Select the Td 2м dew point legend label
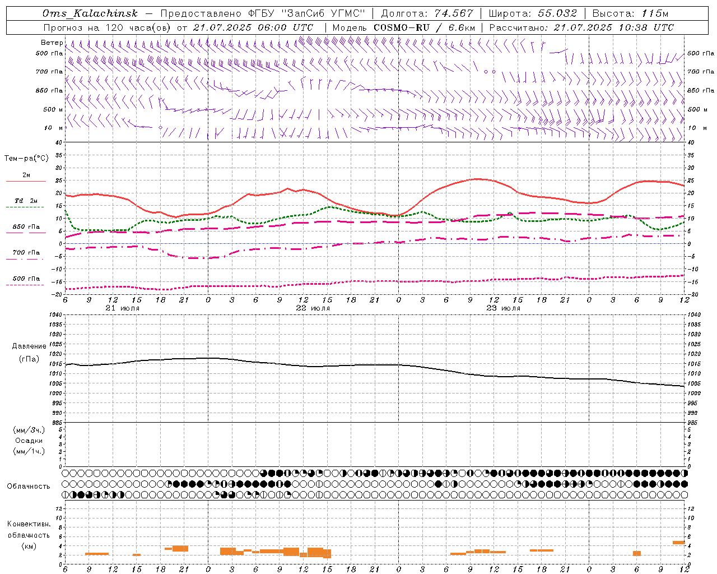717x574 pixels. click(26, 201)
